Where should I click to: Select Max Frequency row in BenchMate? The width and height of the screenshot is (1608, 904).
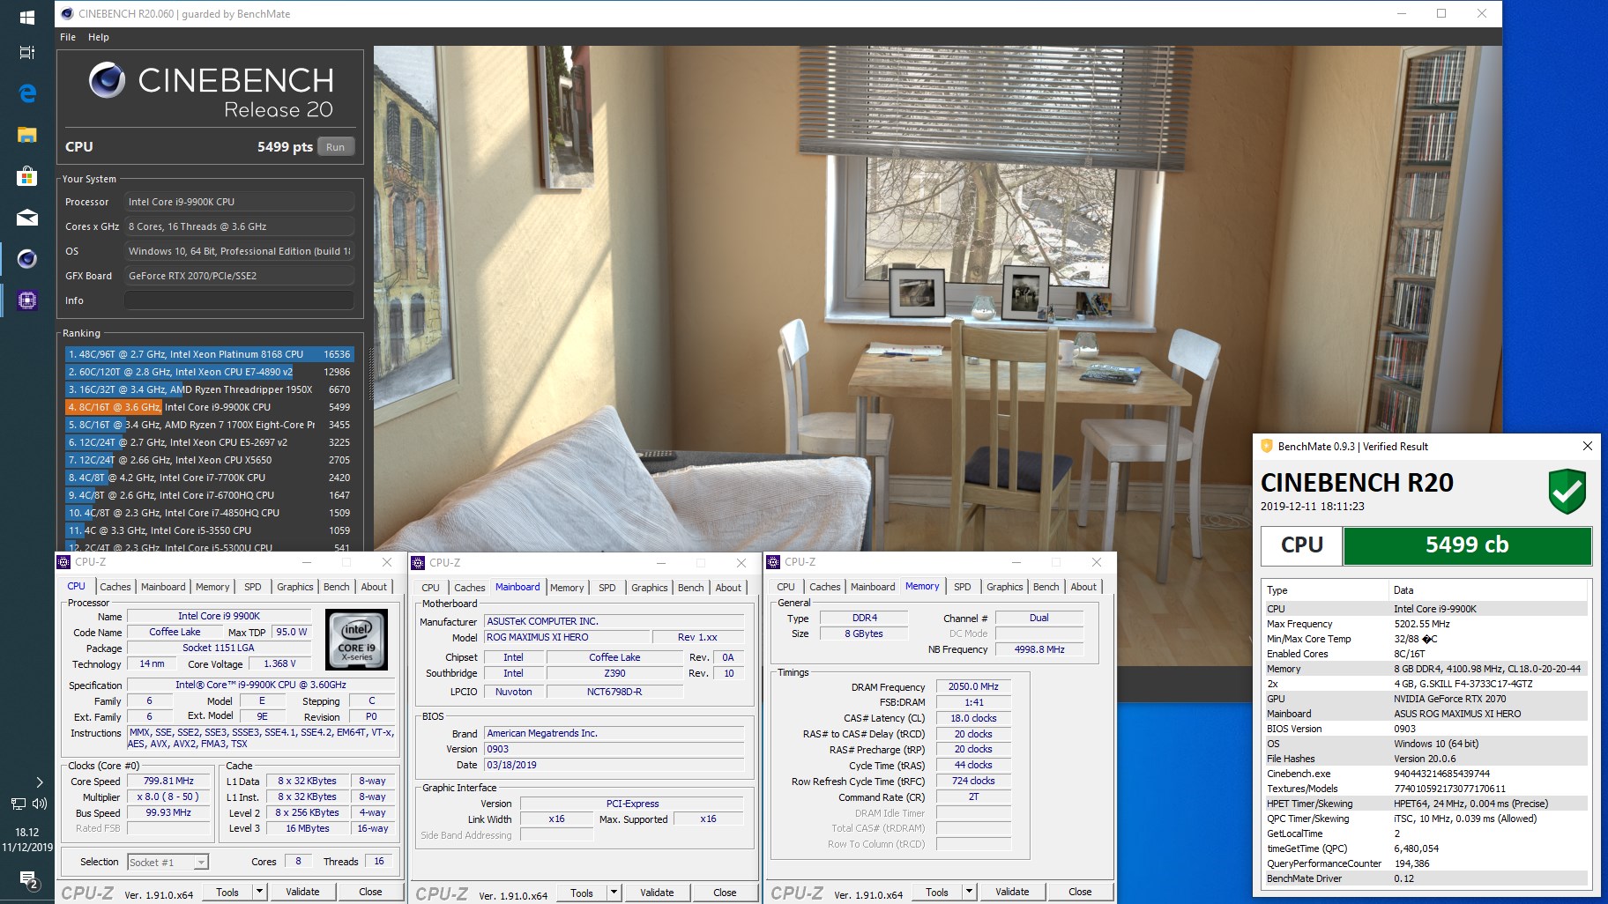point(1425,624)
